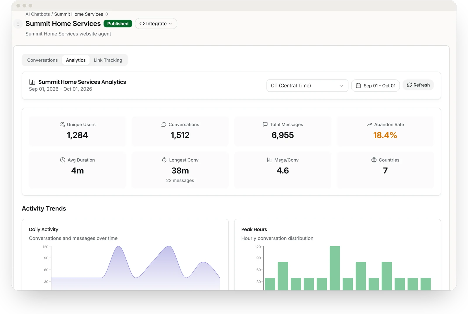
Task: Click the Refresh button
Action: point(418,85)
